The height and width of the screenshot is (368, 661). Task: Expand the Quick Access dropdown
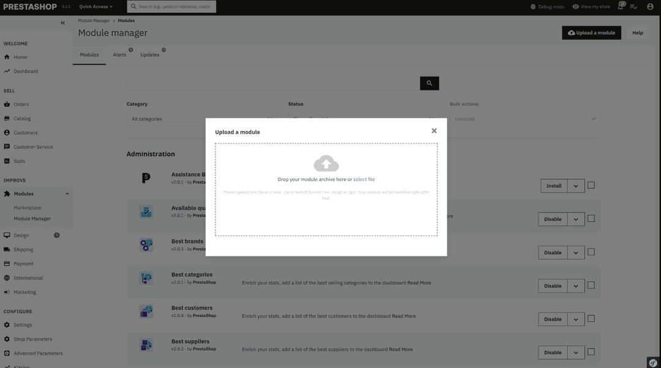95,7
